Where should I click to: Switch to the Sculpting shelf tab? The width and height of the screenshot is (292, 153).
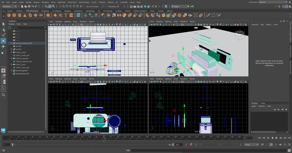coord(45,11)
